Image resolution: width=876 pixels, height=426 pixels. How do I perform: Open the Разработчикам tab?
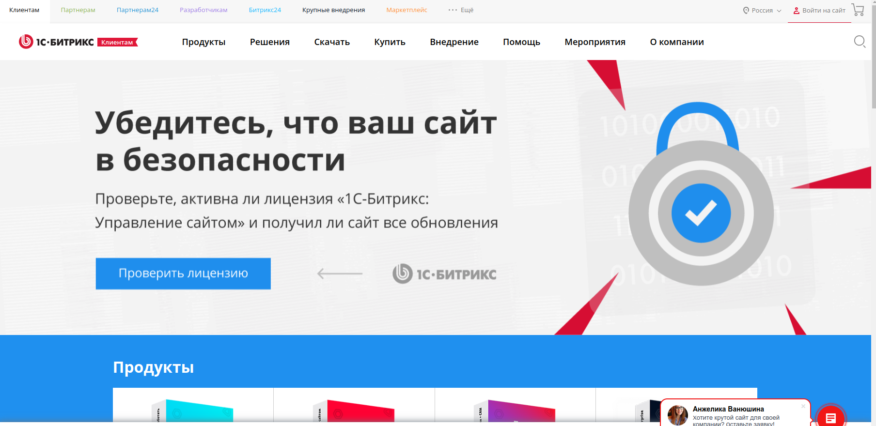203,10
